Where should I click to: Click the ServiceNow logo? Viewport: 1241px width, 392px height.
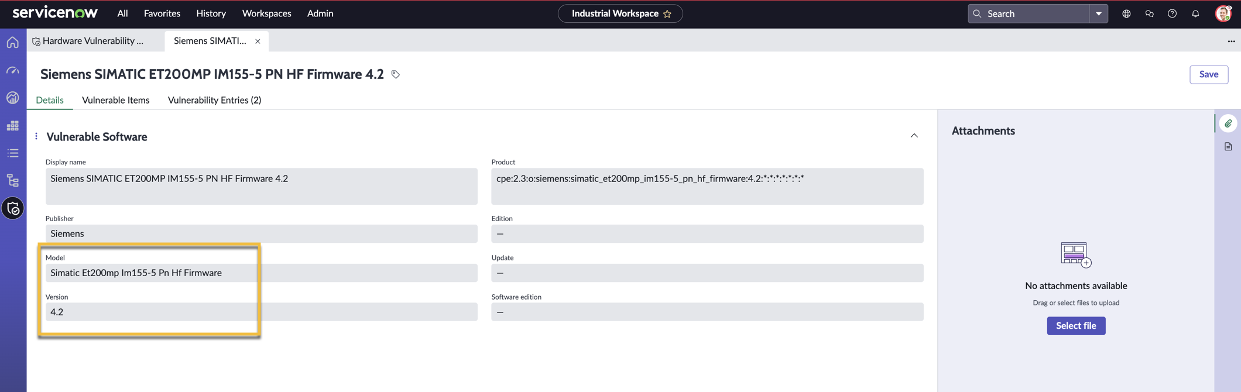coord(55,13)
